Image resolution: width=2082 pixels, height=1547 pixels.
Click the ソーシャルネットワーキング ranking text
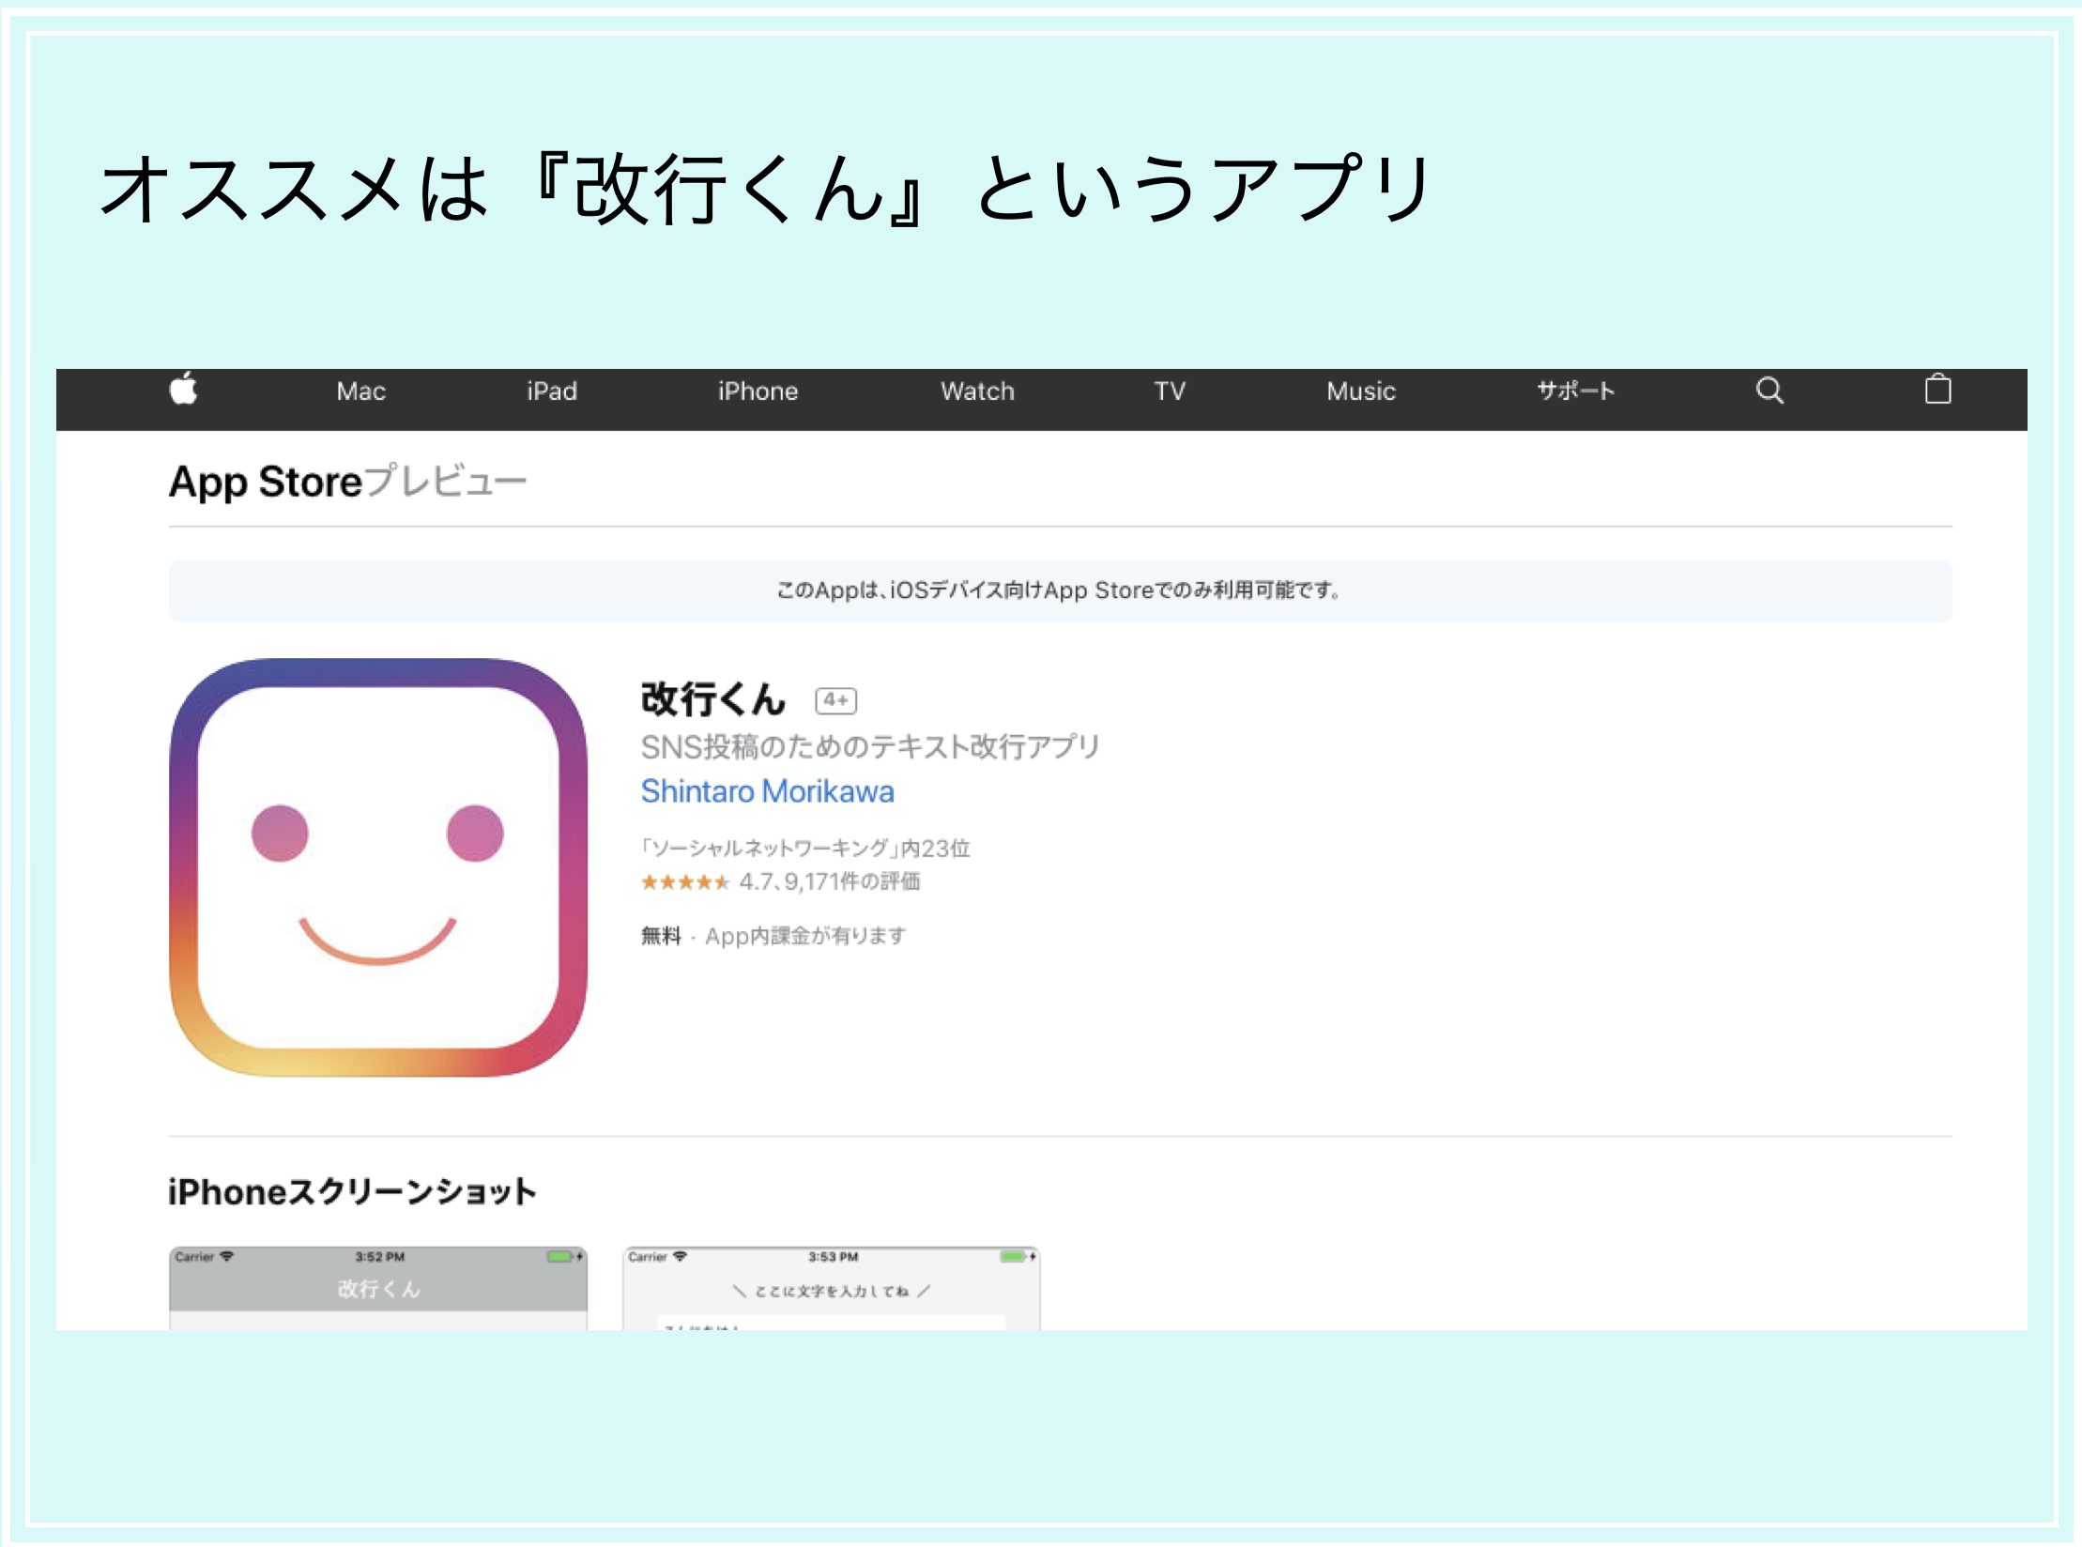pyautogui.click(x=805, y=849)
